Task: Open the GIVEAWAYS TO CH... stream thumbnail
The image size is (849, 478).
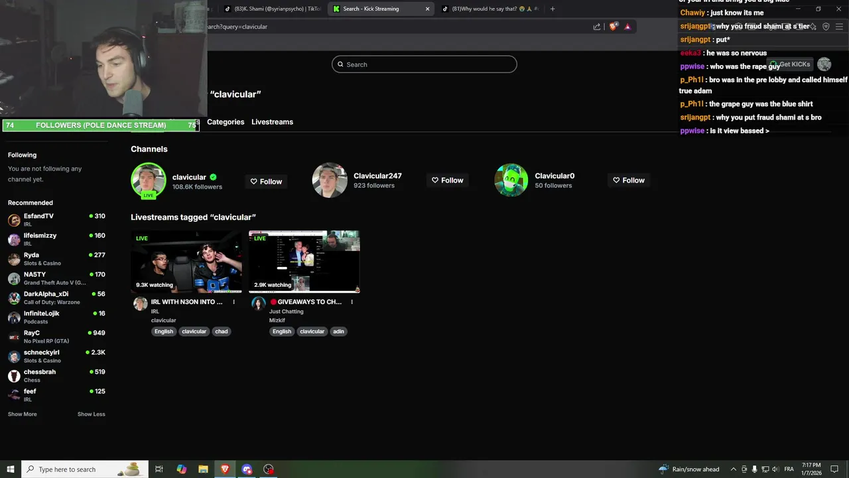Action: (x=304, y=262)
